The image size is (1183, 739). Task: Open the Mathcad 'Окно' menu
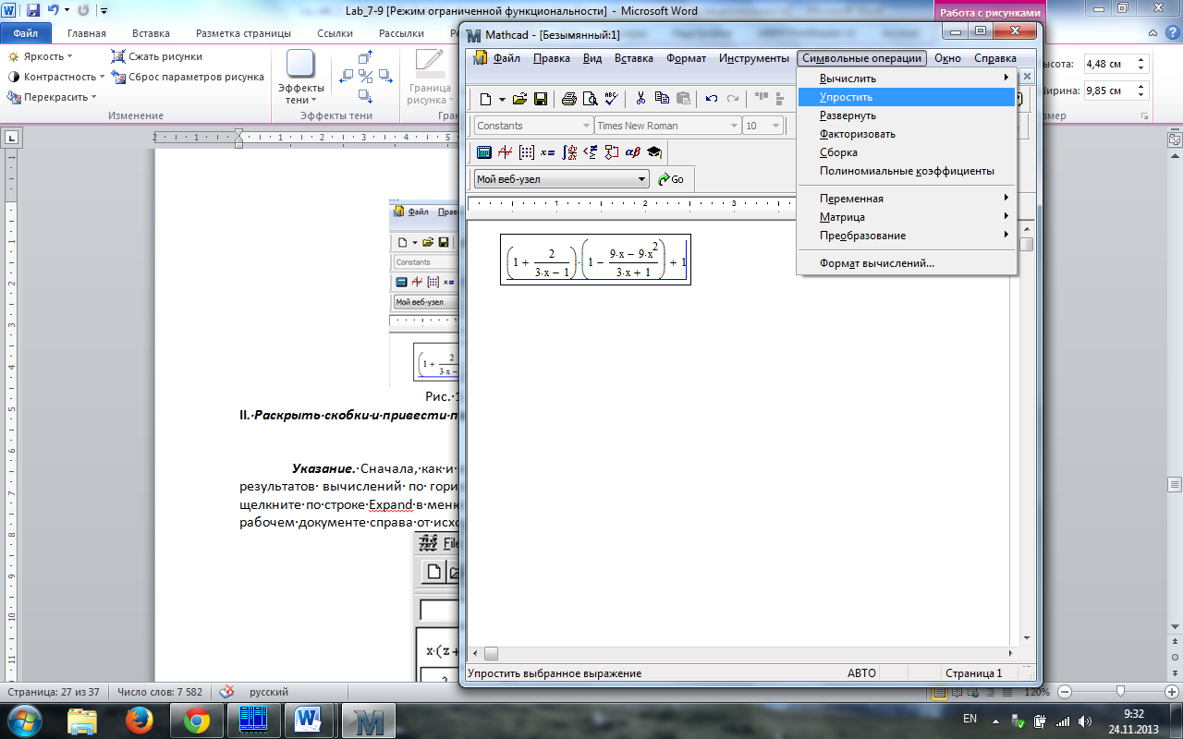947,58
